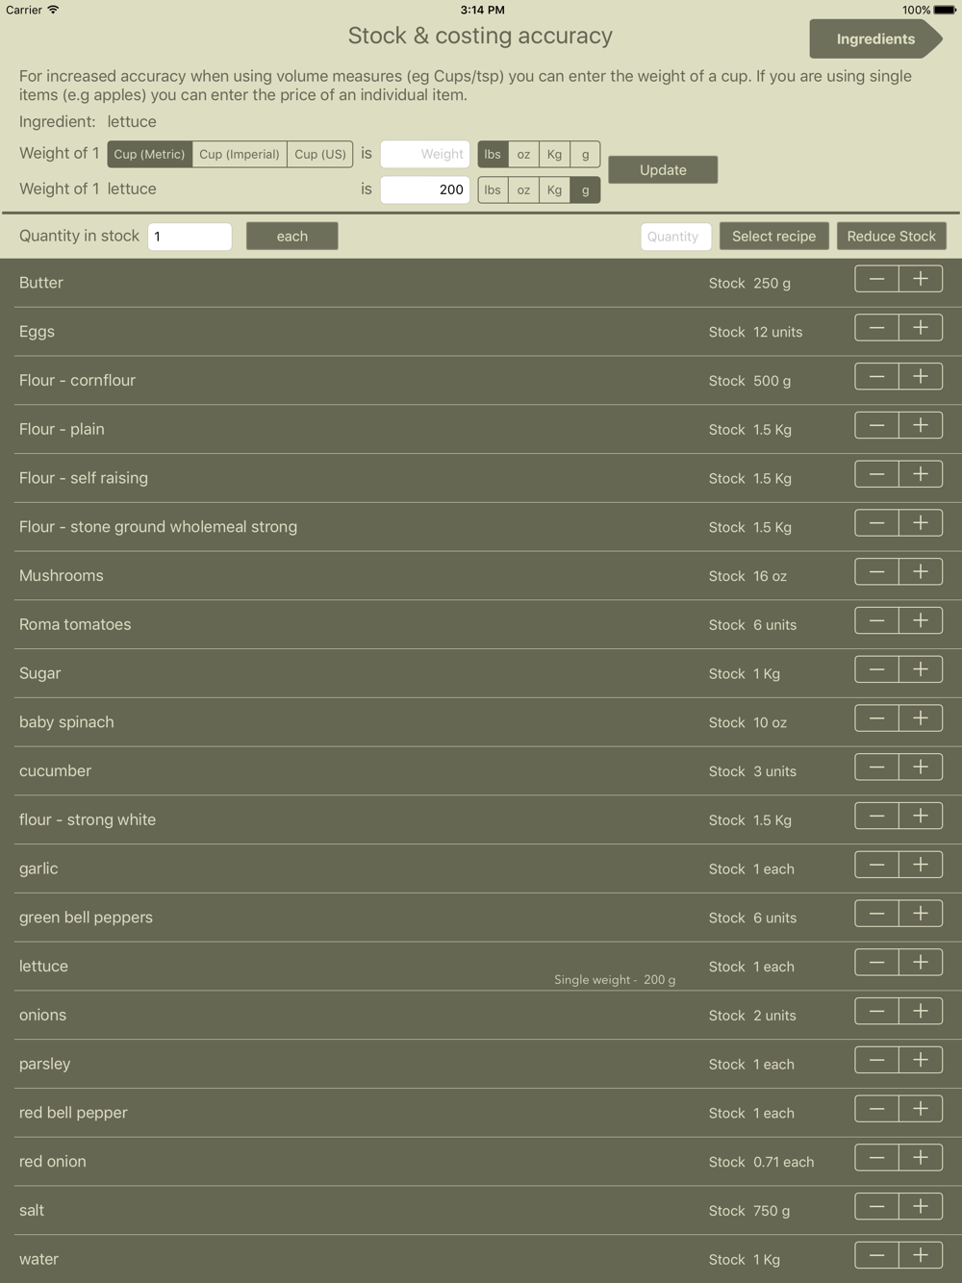Go back to Ingredients screen

[x=875, y=39]
